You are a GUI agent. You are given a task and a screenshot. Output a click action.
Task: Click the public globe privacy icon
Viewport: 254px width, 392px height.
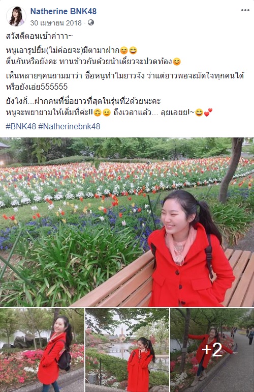point(91,23)
